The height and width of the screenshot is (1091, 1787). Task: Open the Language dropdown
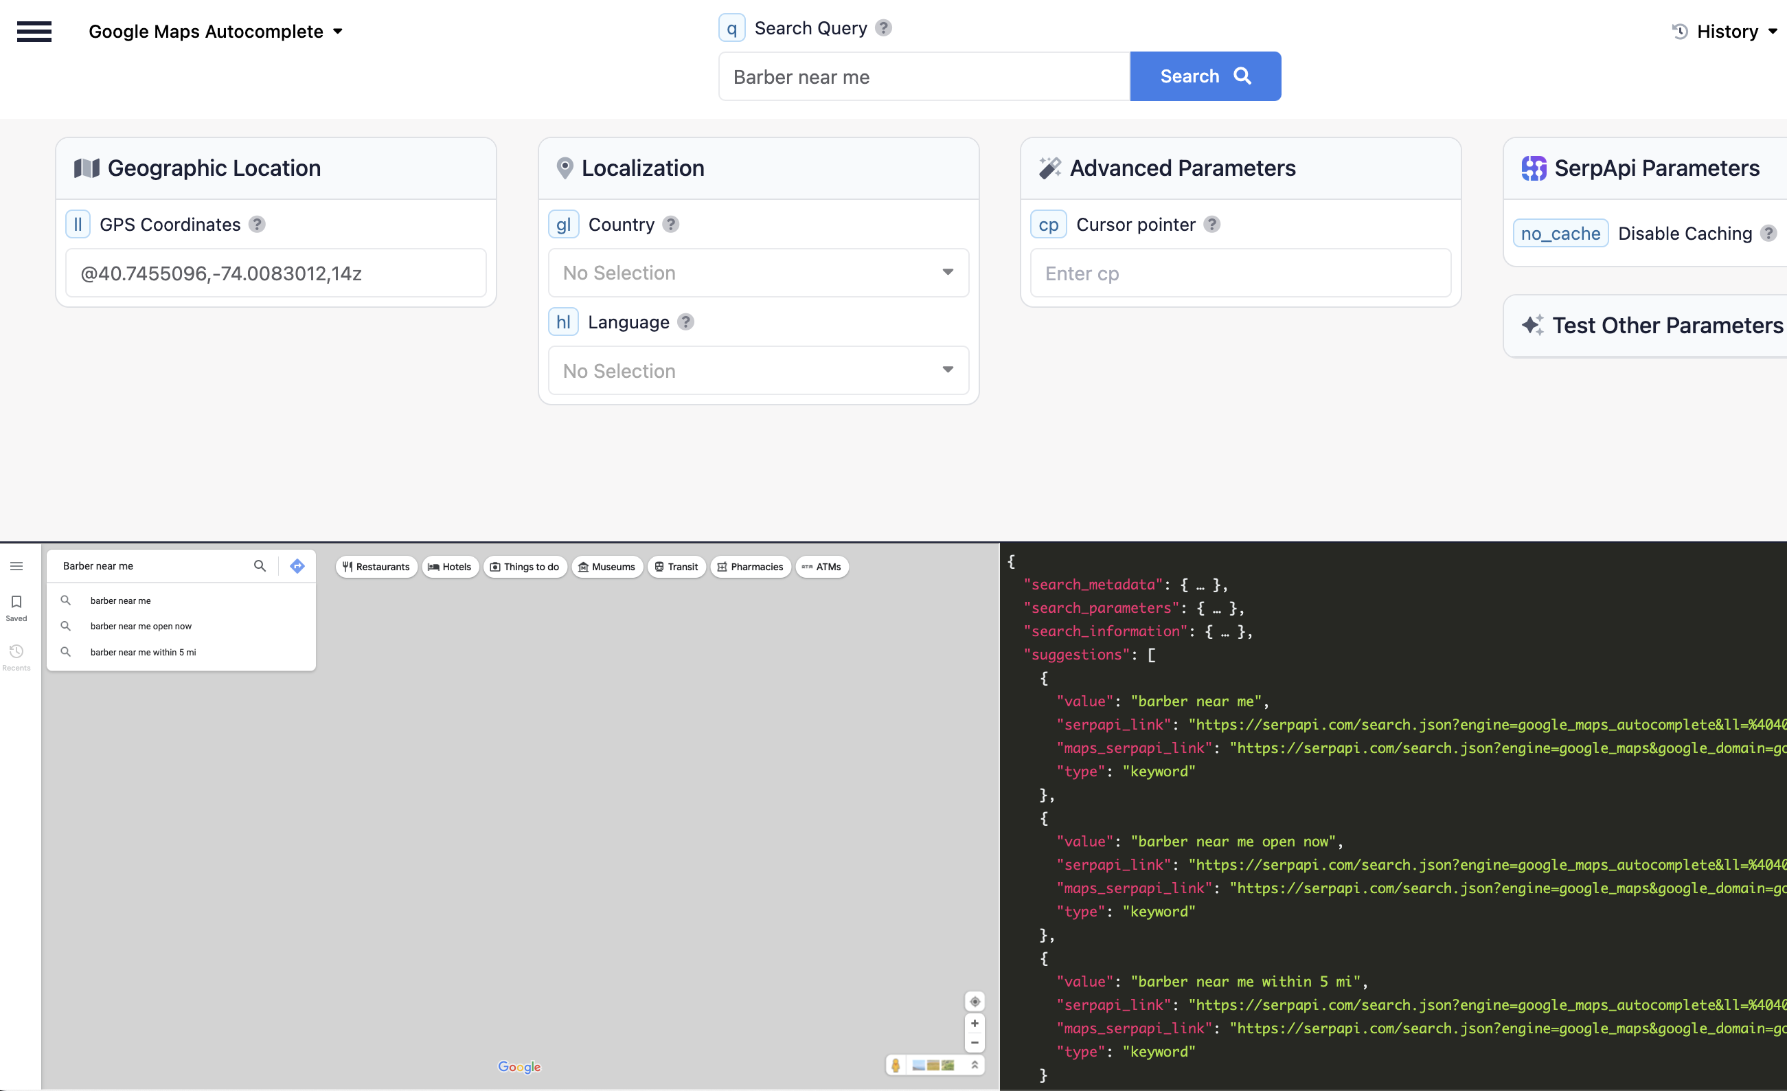point(758,371)
